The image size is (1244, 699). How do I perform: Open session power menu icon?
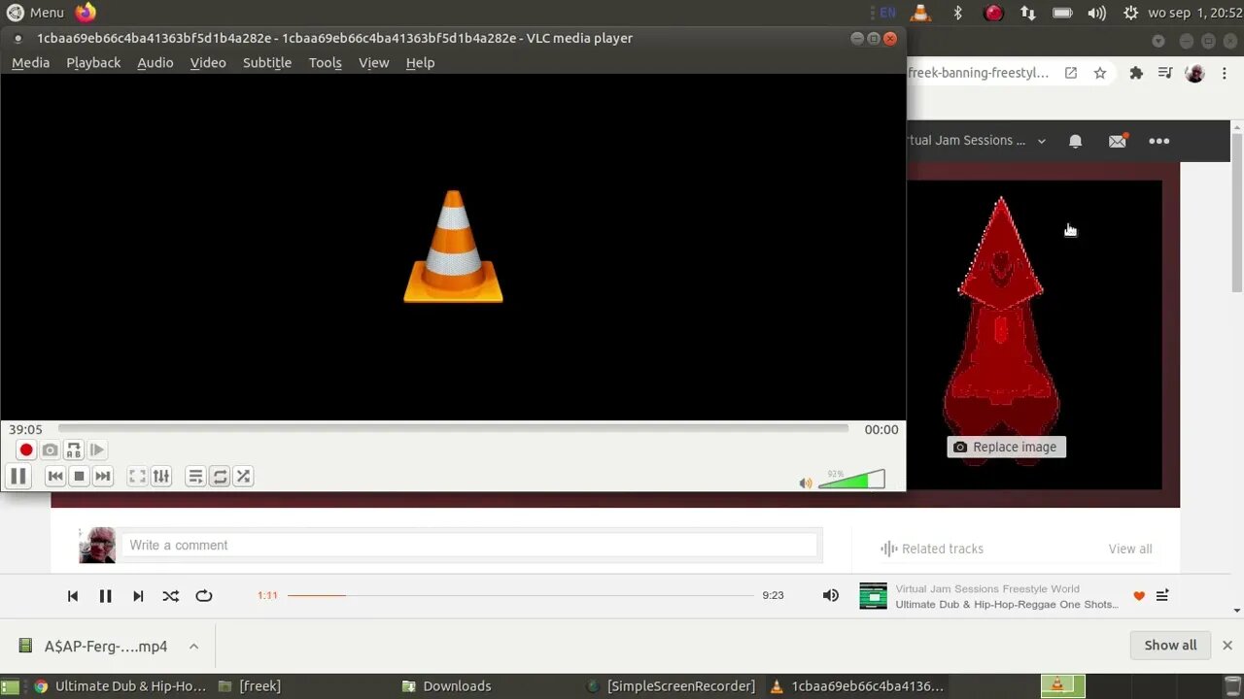tap(1130, 13)
